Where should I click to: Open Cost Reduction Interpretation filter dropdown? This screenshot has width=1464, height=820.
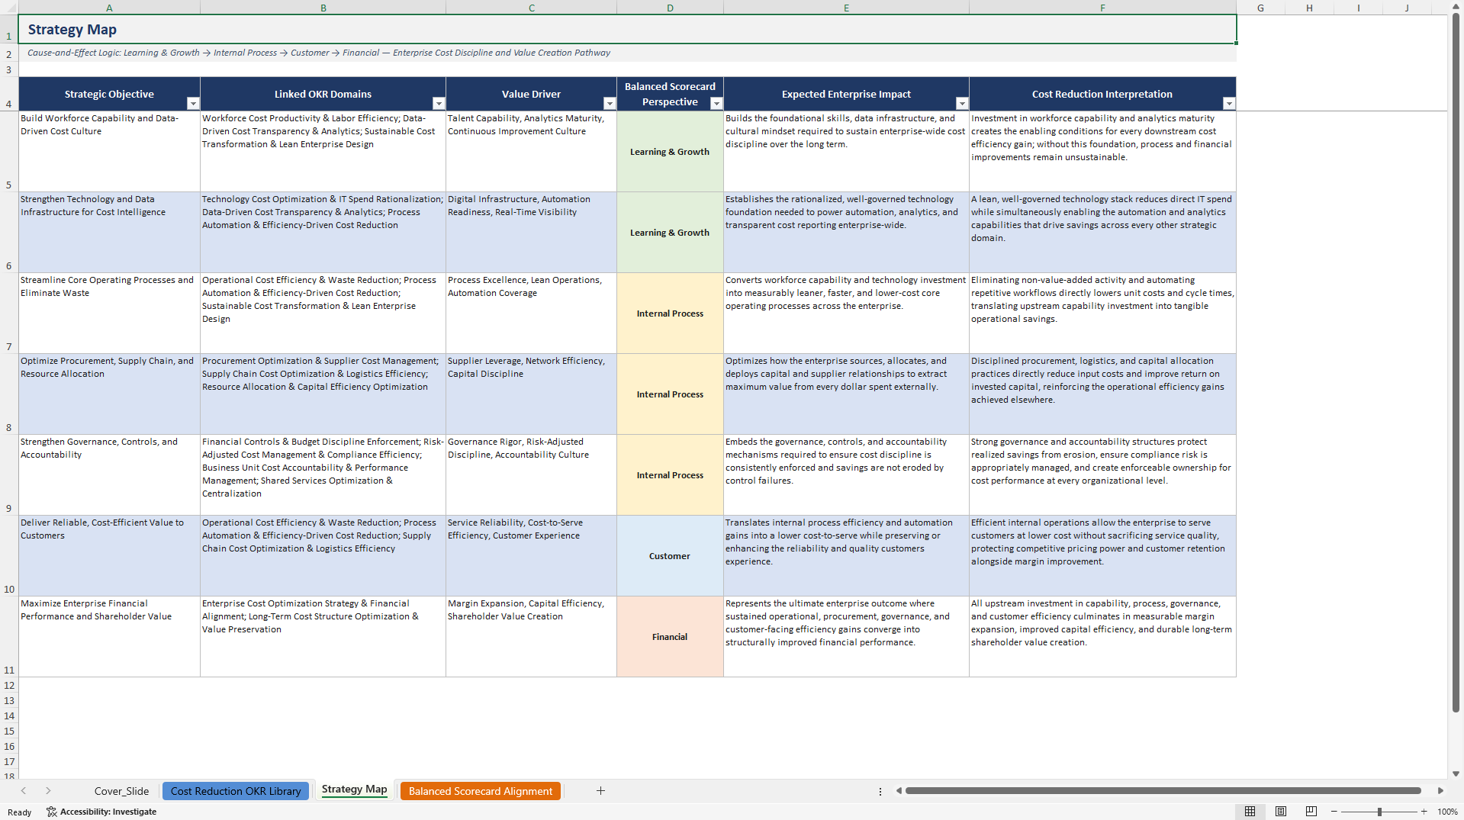pos(1229,104)
